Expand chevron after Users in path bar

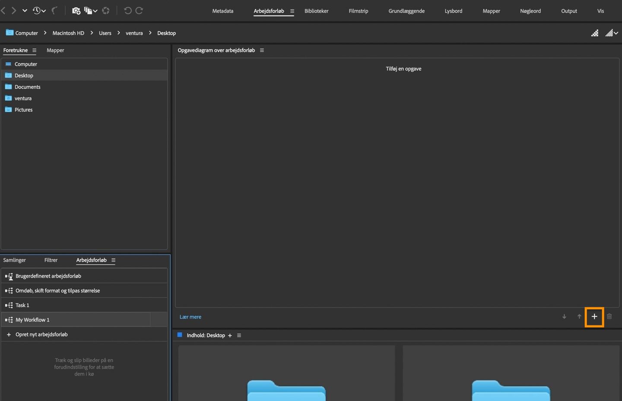118,33
